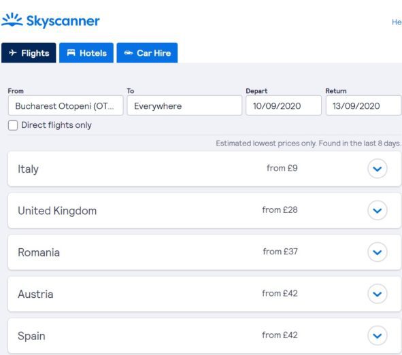Click the Skyscanner wordmark text

click(63, 21)
